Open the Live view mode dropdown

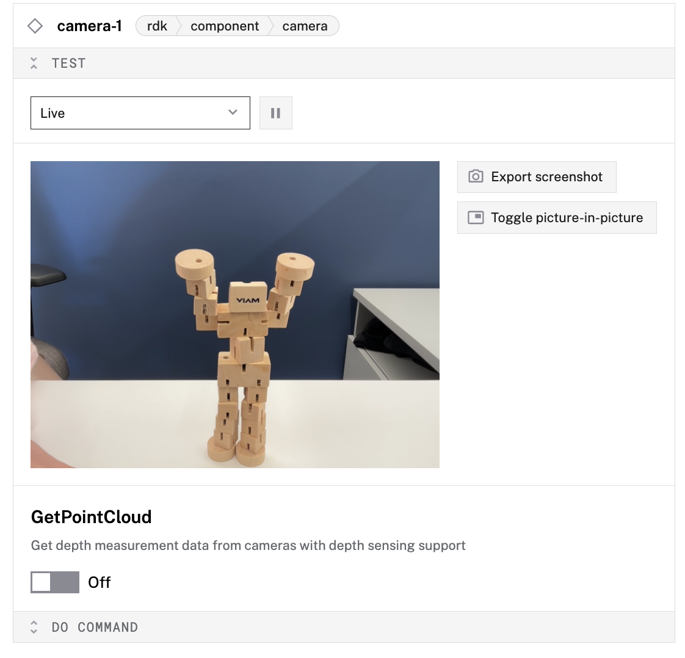pyautogui.click(x=140, y=113)
